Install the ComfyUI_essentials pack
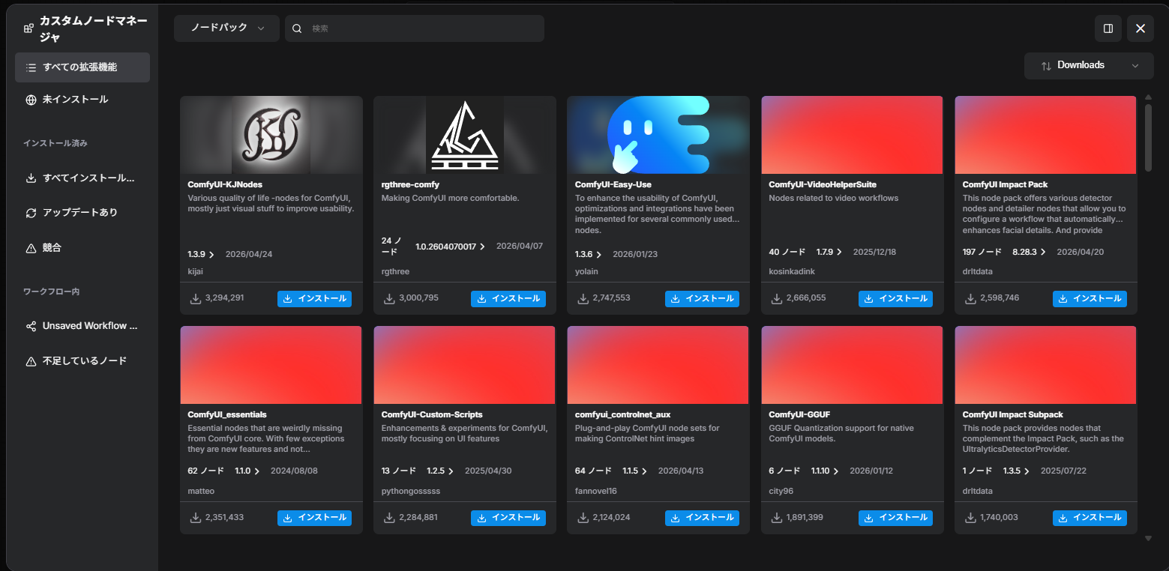 click(314, 518)
